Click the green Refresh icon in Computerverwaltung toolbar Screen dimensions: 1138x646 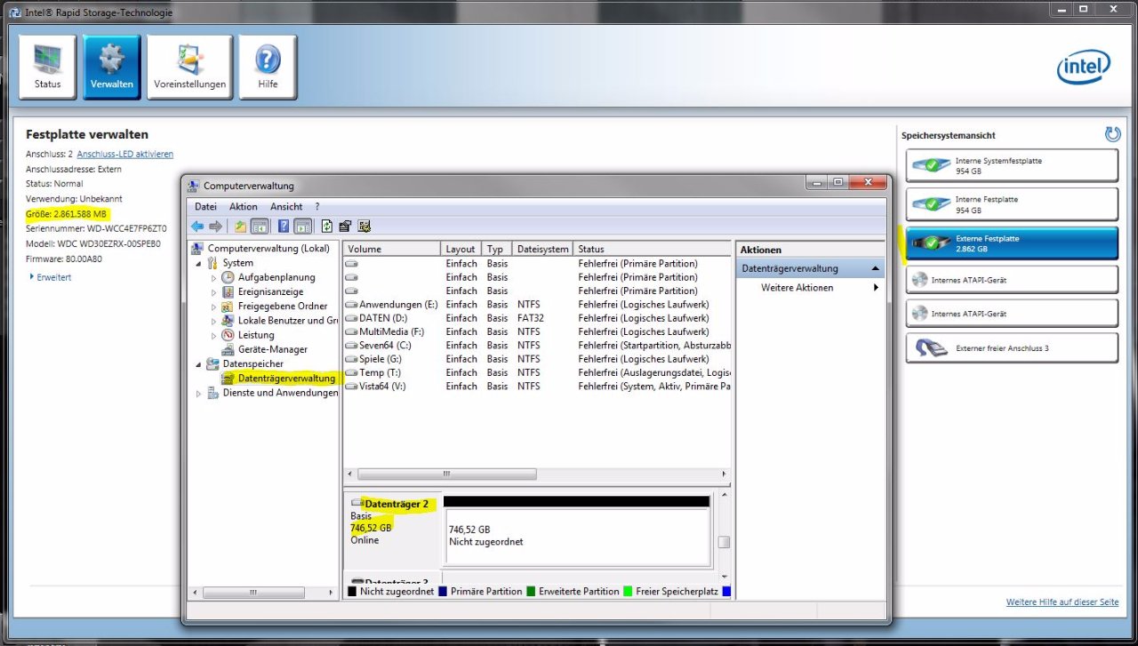pos(327,227)
